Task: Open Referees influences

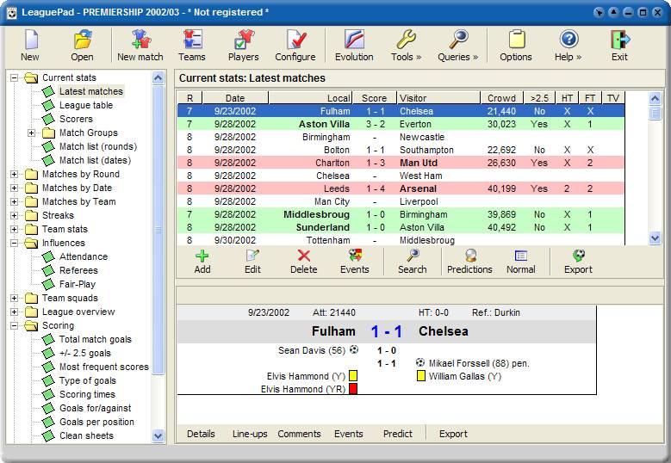Action: (x=78, y=270)
